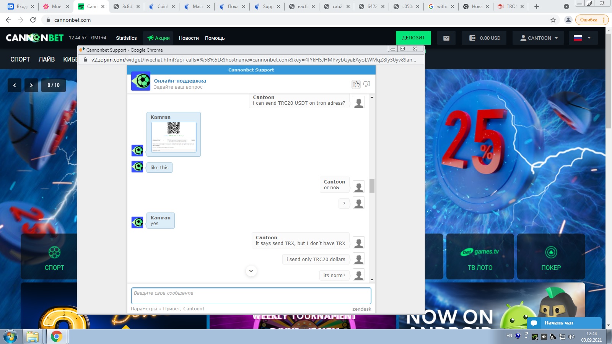Open the ТВ ЛОТО betgames tile
Screen dimensions: 612x344
click(x=480, y=256)
